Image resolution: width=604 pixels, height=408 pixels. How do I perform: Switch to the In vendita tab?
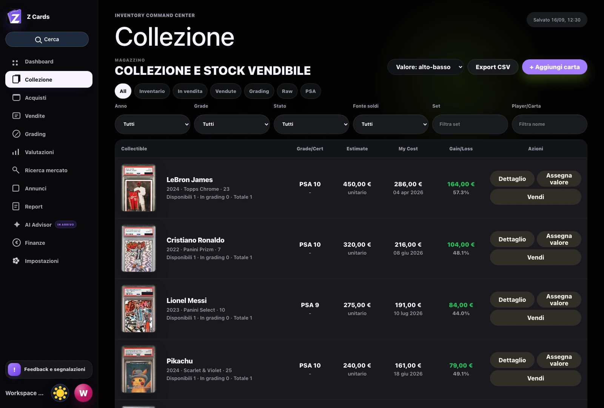190,91
